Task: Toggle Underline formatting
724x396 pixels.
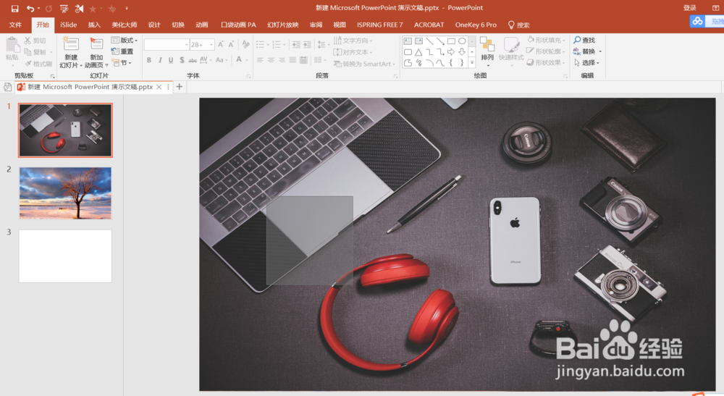Action: [171, 60]
